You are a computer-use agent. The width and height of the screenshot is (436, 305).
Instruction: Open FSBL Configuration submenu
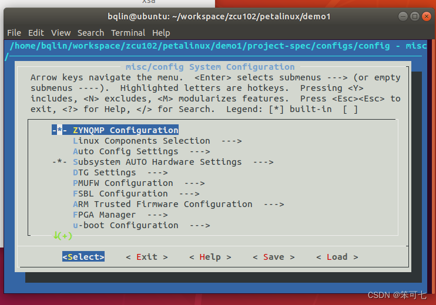[x=136, y=194]
